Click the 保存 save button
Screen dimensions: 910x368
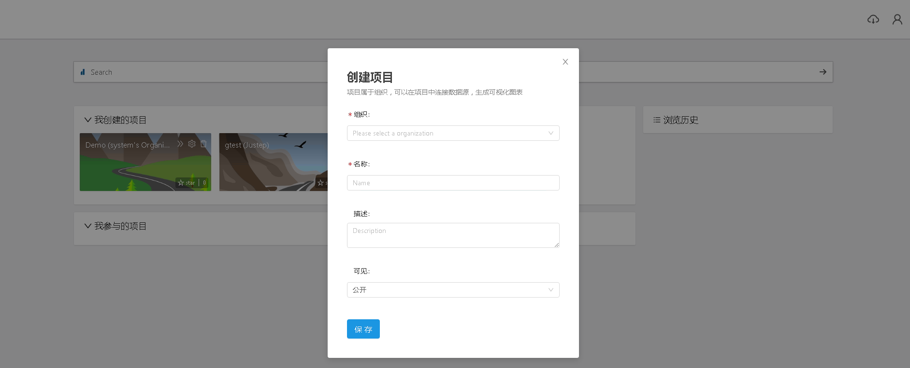363,329
